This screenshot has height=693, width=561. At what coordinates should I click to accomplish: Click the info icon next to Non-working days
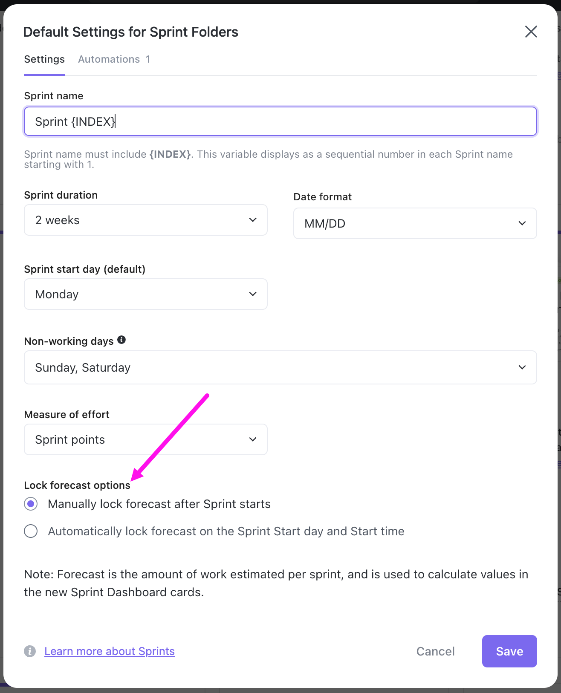pos(121,340)
